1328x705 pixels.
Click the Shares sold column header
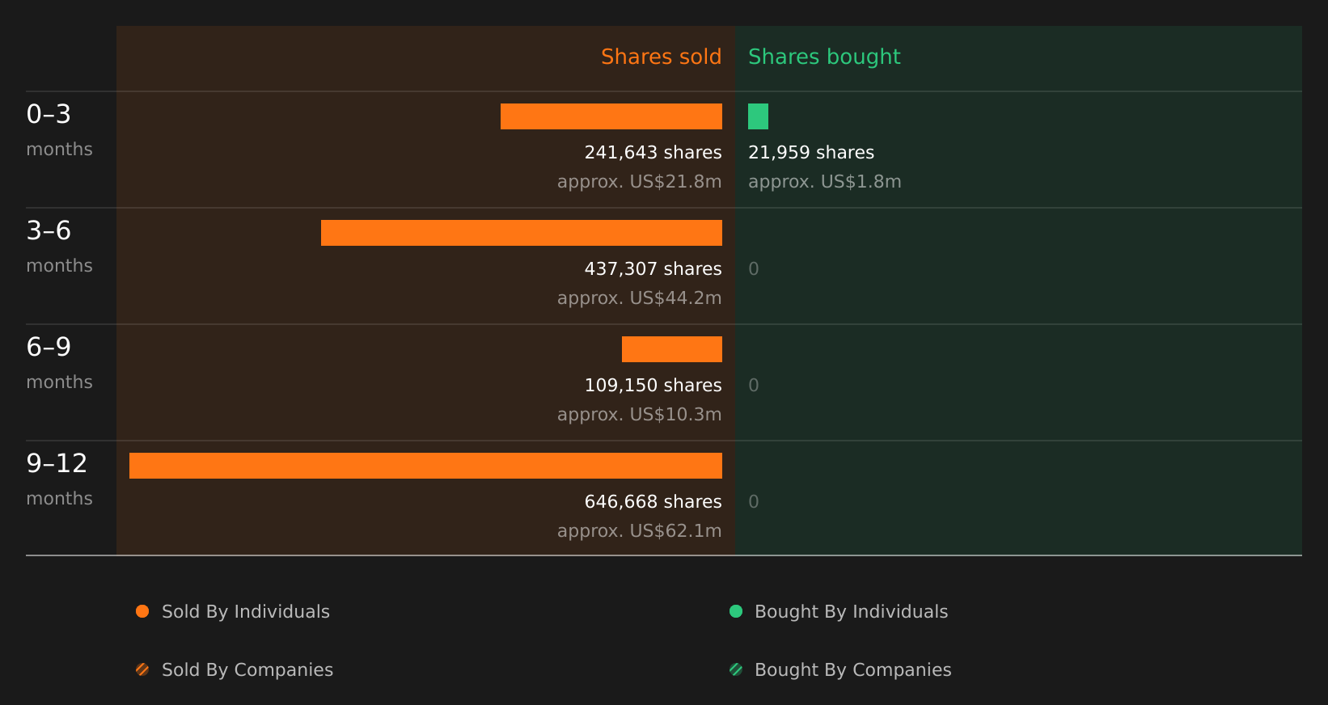point(661,57)
